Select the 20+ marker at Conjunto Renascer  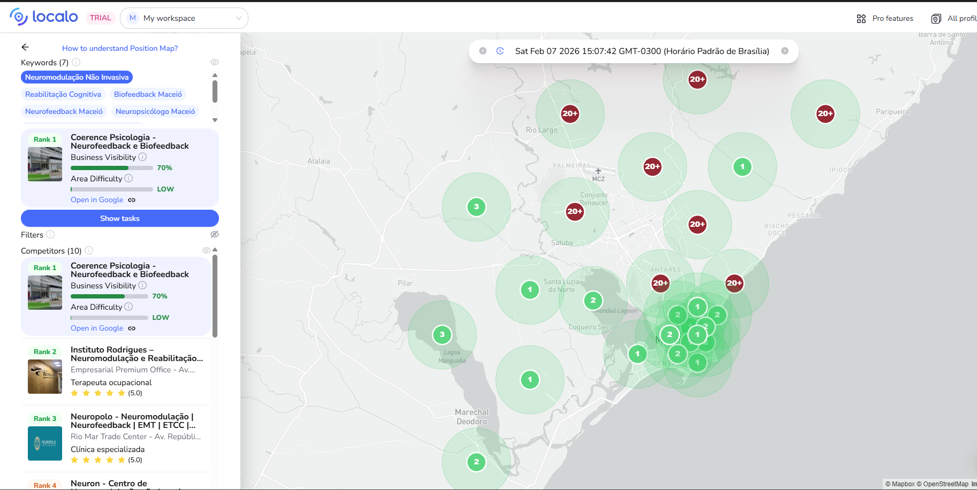click(x=574, y=211)
